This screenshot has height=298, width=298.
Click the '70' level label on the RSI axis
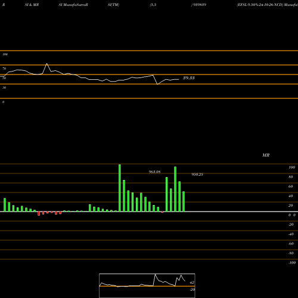coord(4,69)
